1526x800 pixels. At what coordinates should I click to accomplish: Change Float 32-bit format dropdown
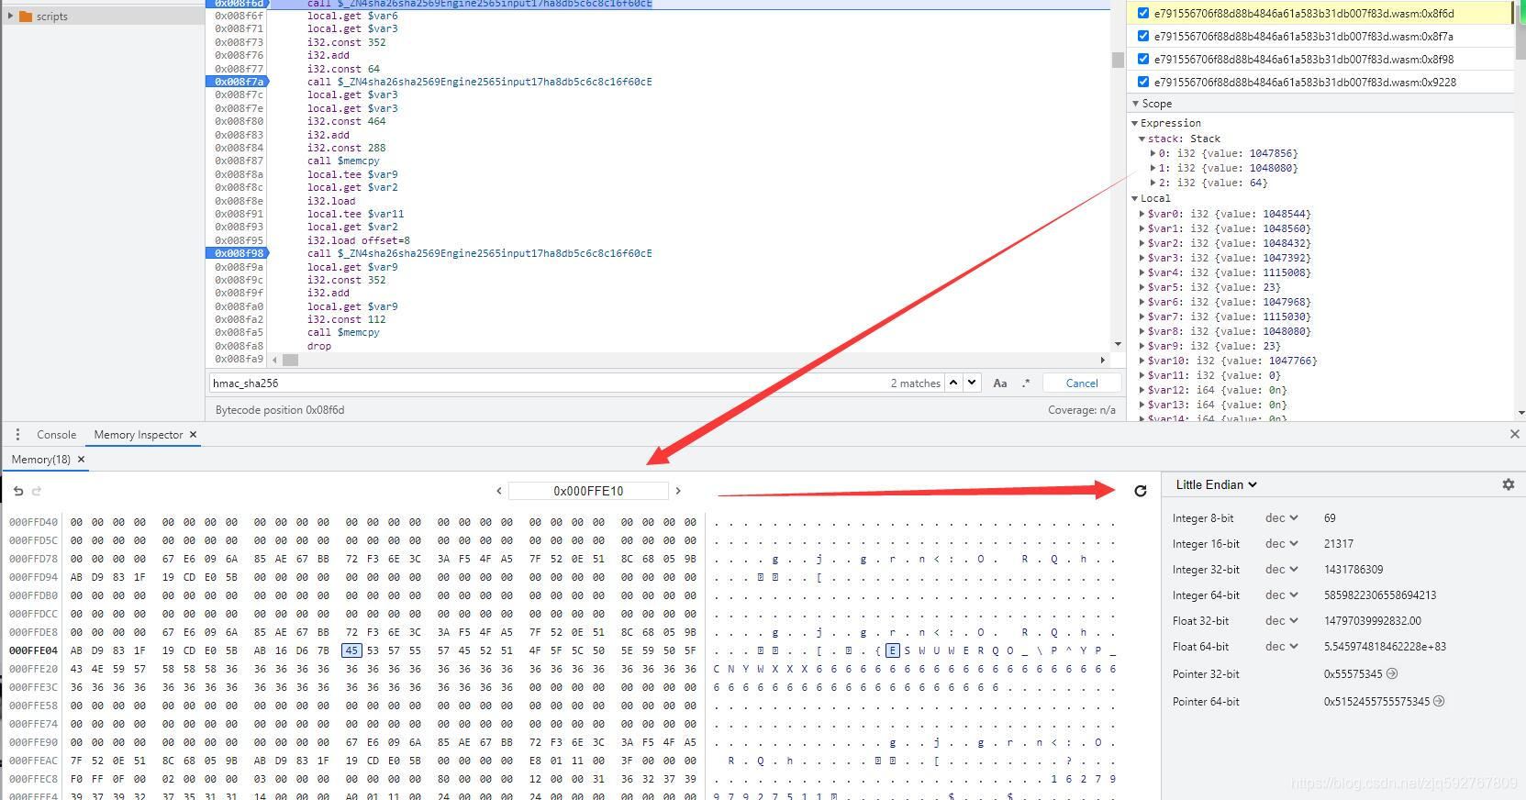click(x=1282, y=620)
